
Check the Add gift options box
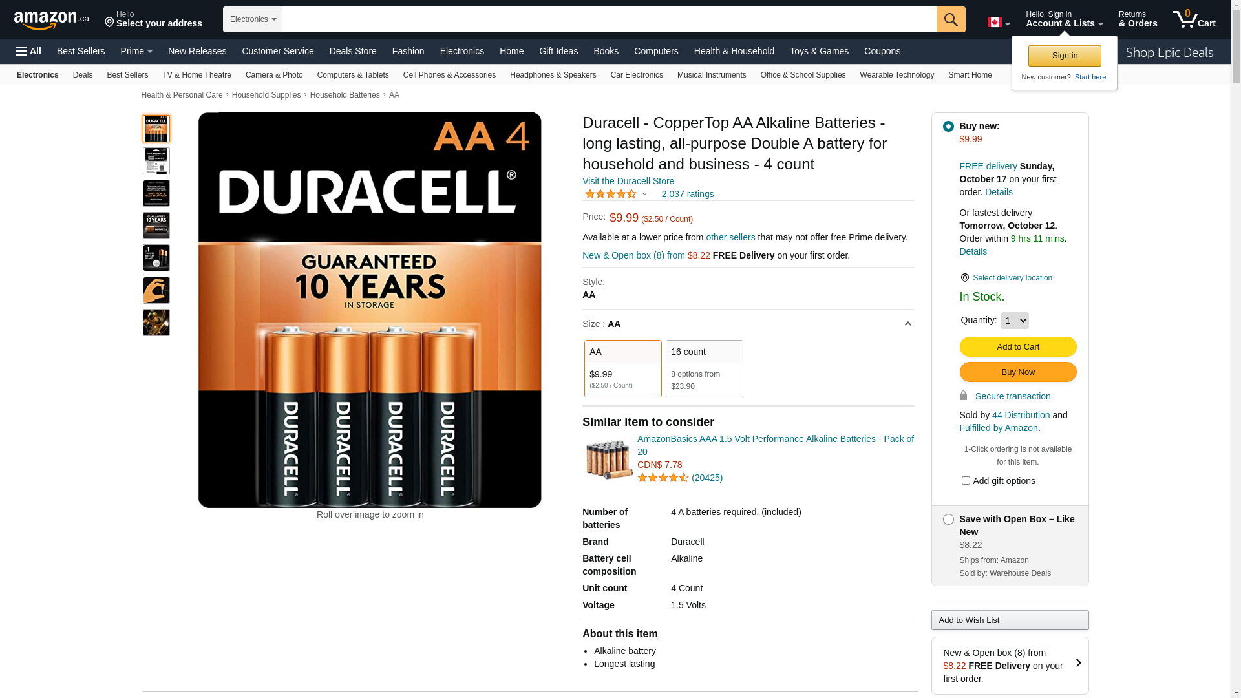tap(966, 480)
